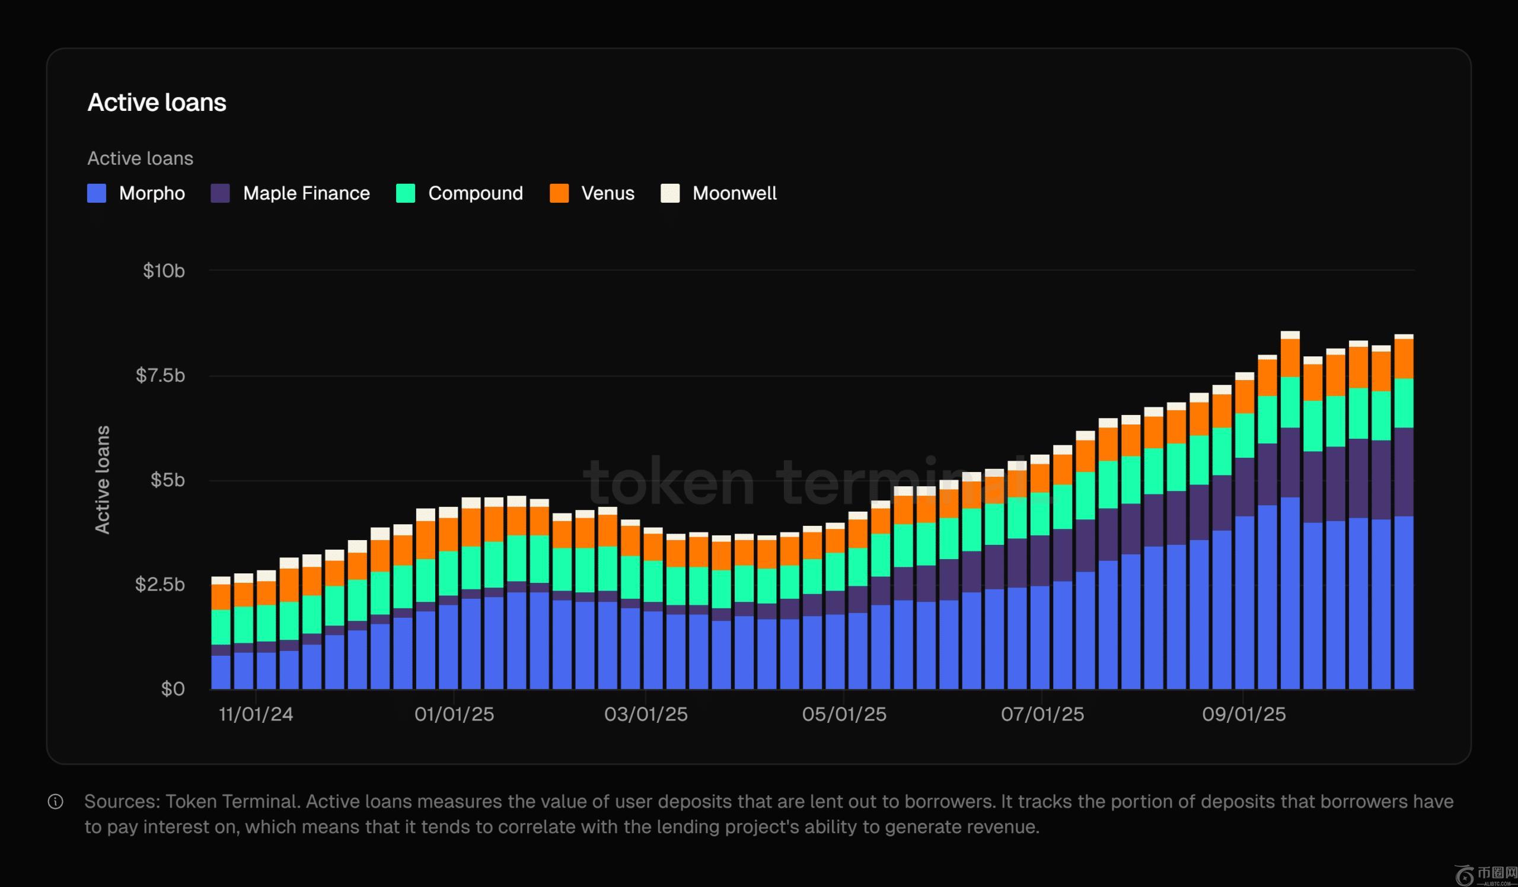Hide the Venus series via its label
The width and height of the screenshot is (1518, 887).
[x=608, y=193]
